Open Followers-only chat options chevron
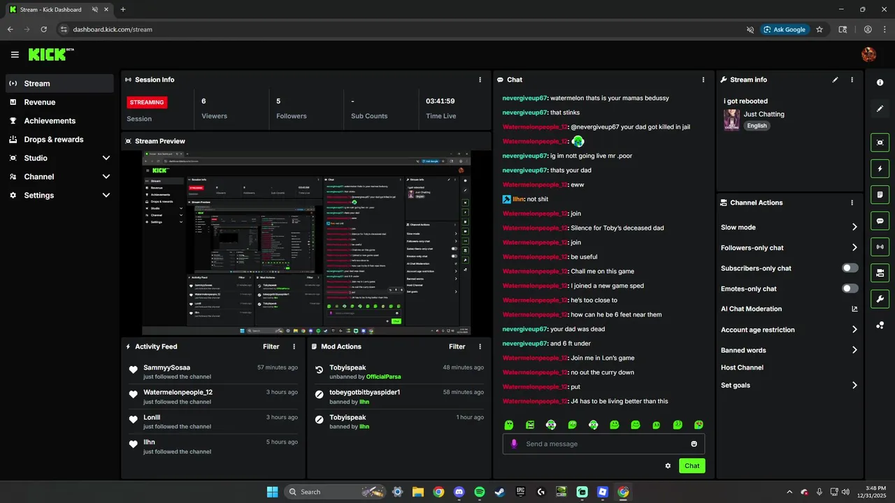Image resolution: width=895 pixels, height=503 pixels. coord(854,247)
